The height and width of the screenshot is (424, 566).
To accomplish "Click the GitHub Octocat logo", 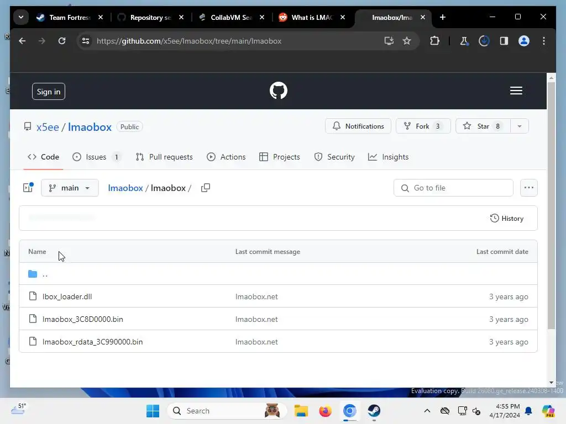I will coord(279,91).
